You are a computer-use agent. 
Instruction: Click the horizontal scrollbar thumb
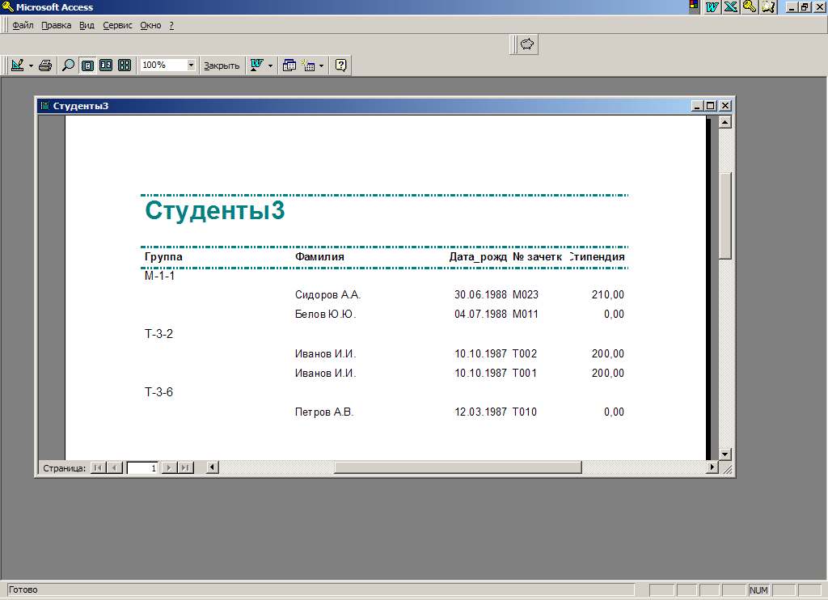(x=458, y=467)
